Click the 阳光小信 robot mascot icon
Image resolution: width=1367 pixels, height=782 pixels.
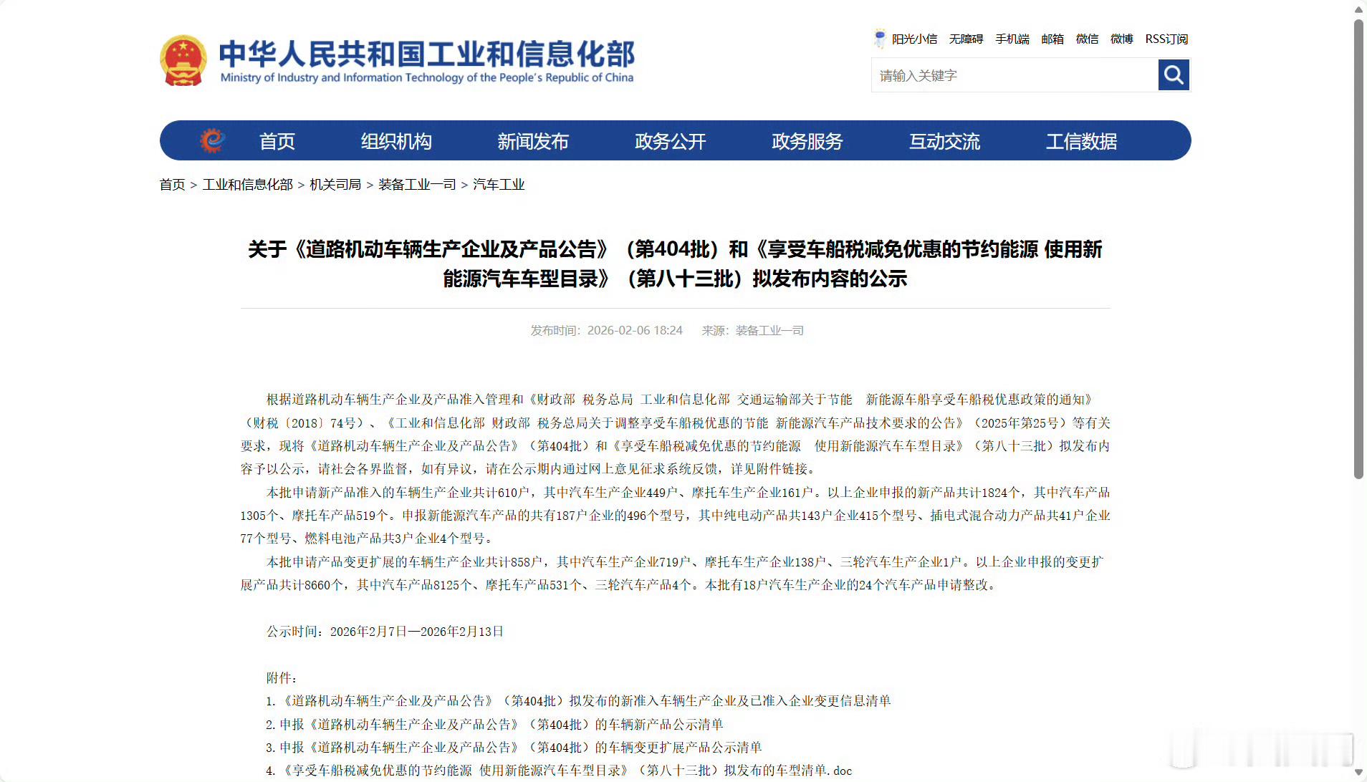pos(880,39)
